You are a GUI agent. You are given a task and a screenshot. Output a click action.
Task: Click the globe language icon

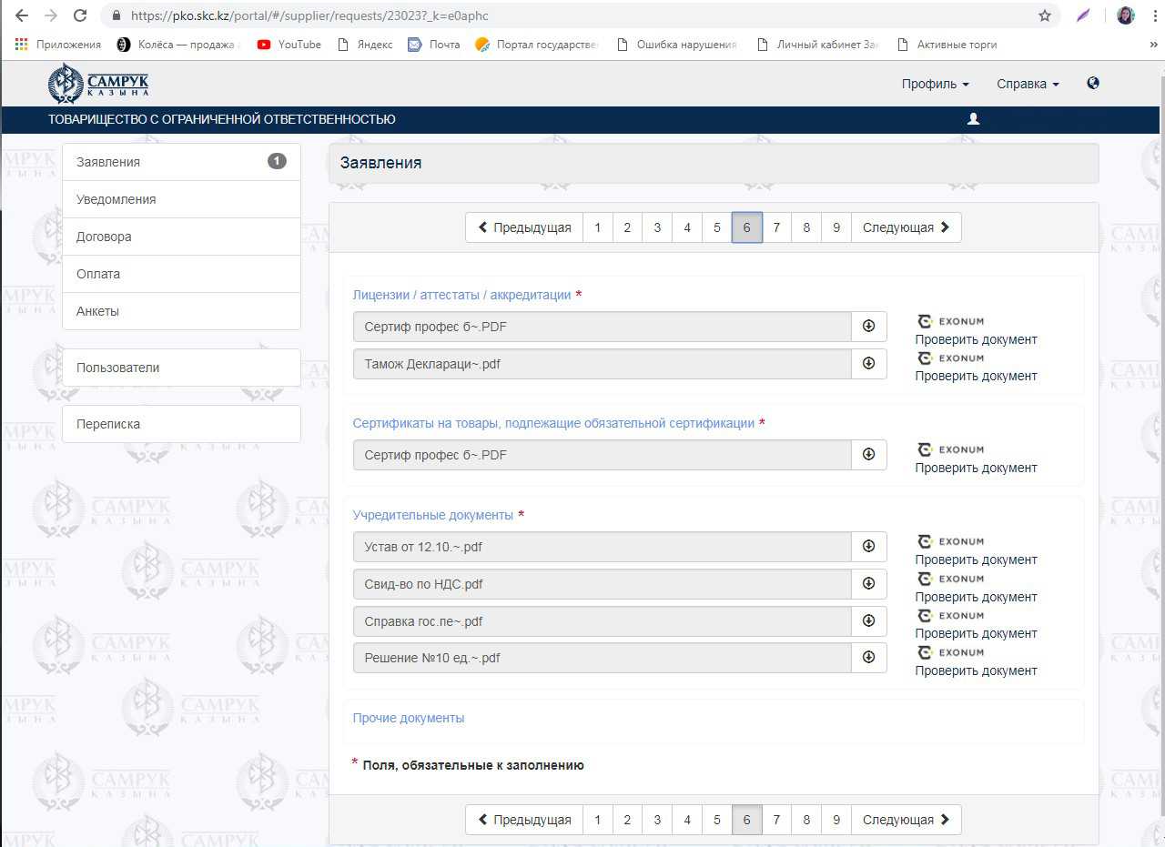[x=1093, y=84]
